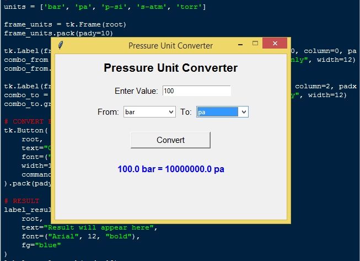Click the 'frame_units = tk.Frame(root)' code line

click(x=65, y=24)
